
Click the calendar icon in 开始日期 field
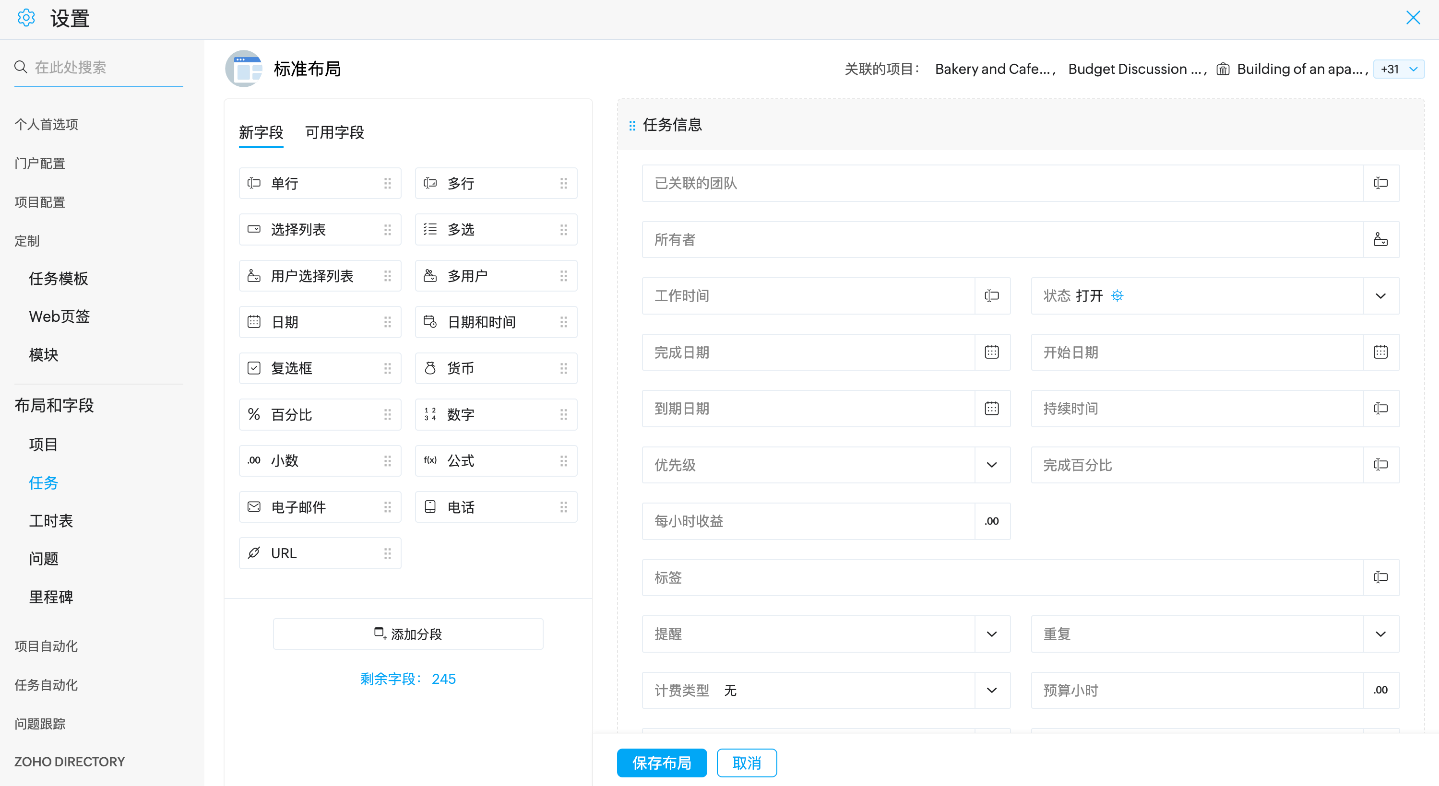coord(1380,352)
